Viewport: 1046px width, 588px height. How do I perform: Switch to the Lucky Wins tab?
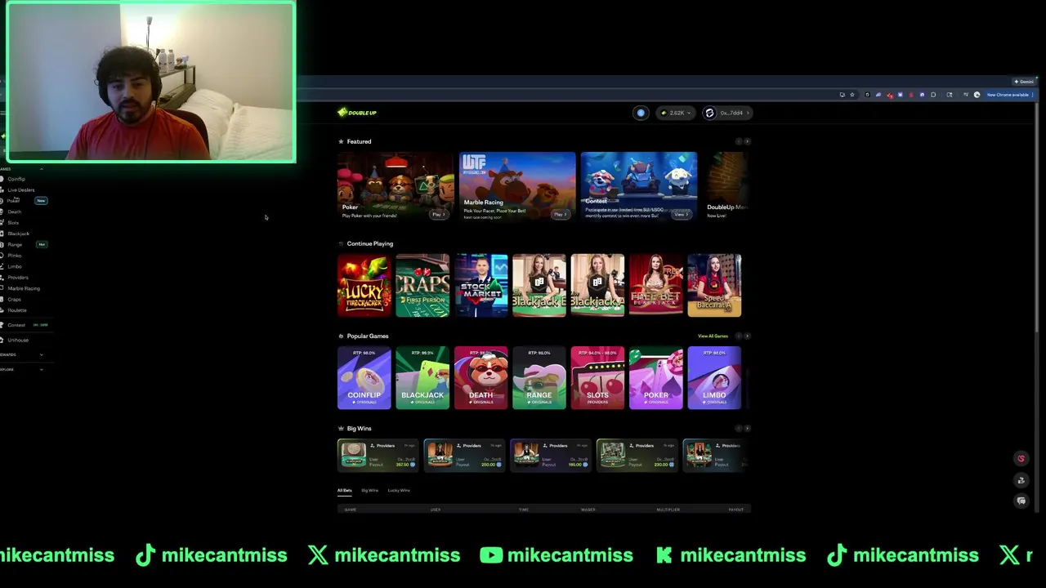tap(399, 490)
